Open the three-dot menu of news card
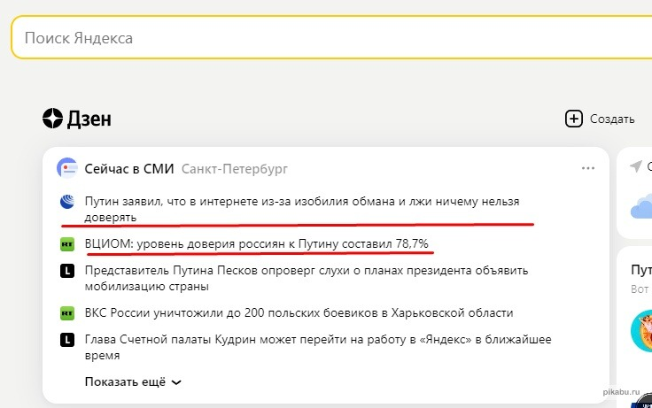This screenshot has width=652, height=408. coord(588,168)
